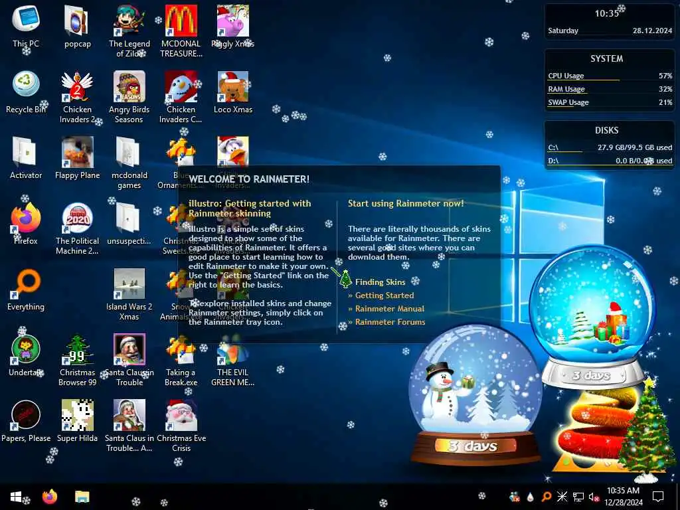Launch Firefox from the taskbar
Viewport: 680px width, 510px height.
click(49, 497)
